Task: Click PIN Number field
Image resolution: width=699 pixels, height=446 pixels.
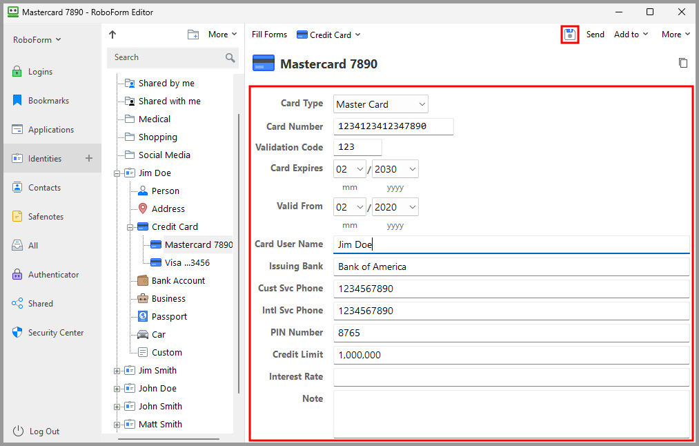Action: pyautogui.click(x=511, y=333)
